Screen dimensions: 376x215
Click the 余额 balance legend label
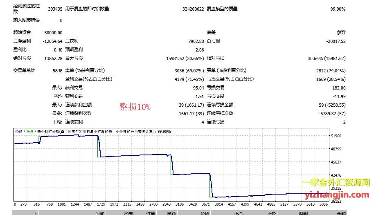(19, 132)
